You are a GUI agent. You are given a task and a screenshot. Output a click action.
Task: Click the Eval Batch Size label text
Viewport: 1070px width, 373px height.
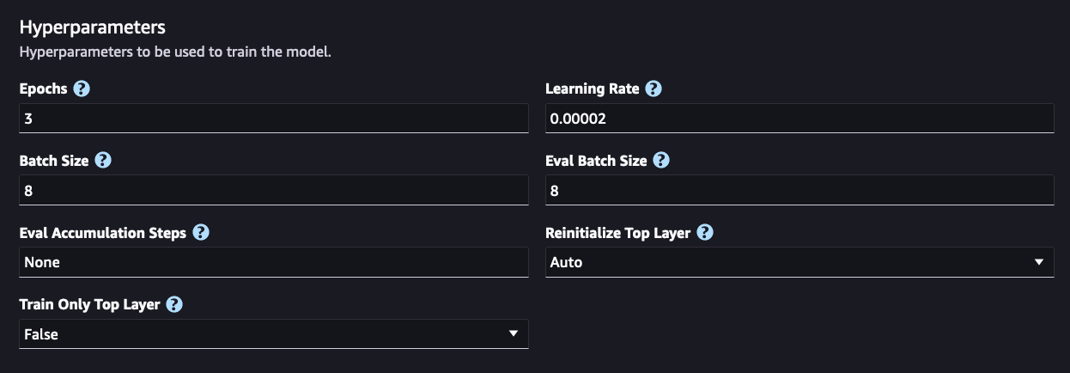pyautogui.click(x=597, y=161)
